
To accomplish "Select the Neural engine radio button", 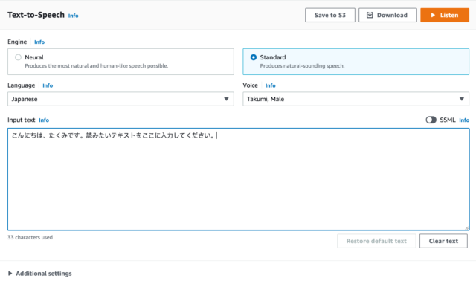I will coord(18,57).
